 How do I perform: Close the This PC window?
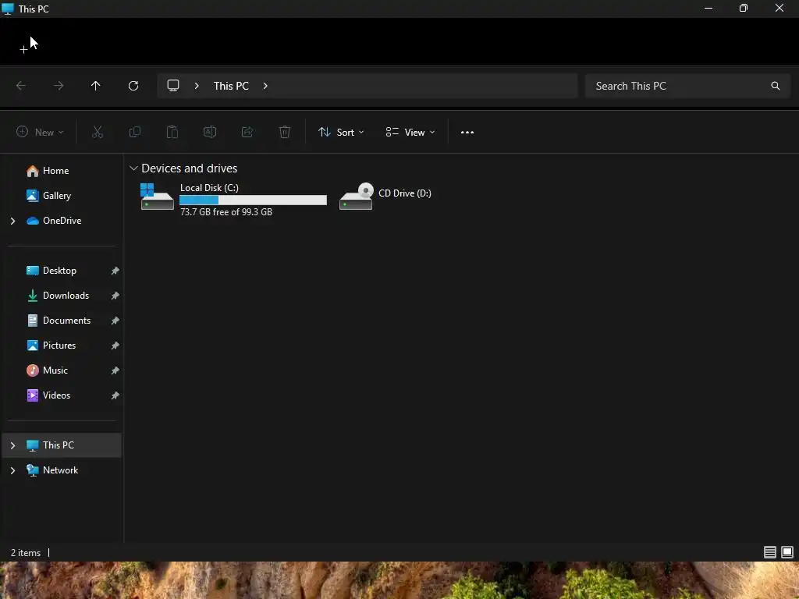[x=779, y=8]
